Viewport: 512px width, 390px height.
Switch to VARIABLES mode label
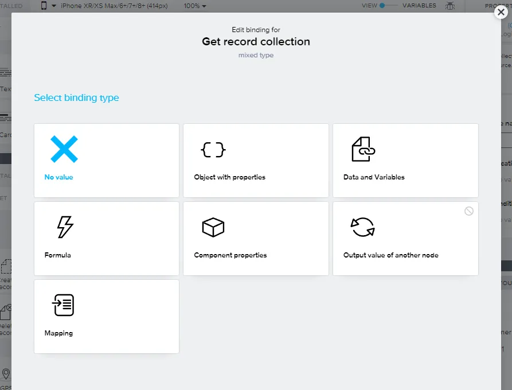(x=419, y=6)
